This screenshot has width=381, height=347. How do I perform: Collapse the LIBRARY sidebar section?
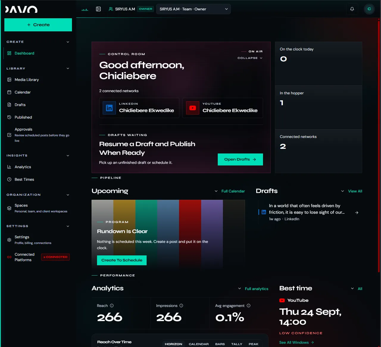68,68
